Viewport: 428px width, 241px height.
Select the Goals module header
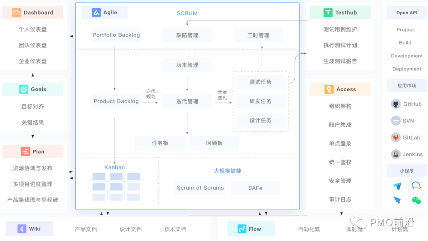pos(33,89)
